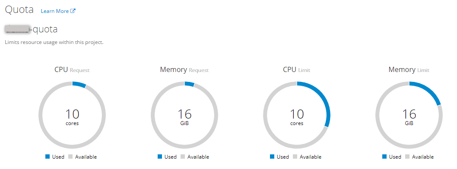
Task: Click the Quota page heading
Action: 19,9
